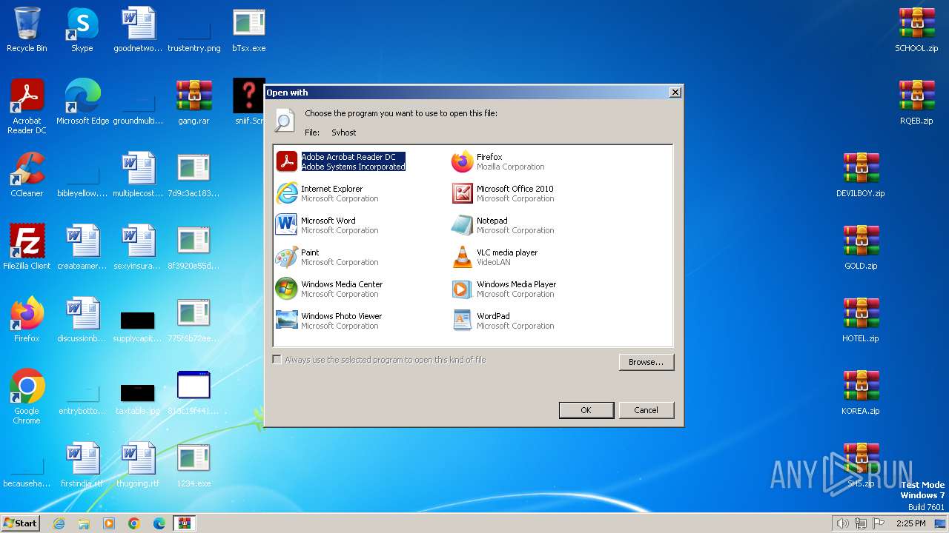Image resolution: width=949 pixels, height=533 pixels.
Task: Select goodnetwo... Word document on desktop
Action: [138, 30]
